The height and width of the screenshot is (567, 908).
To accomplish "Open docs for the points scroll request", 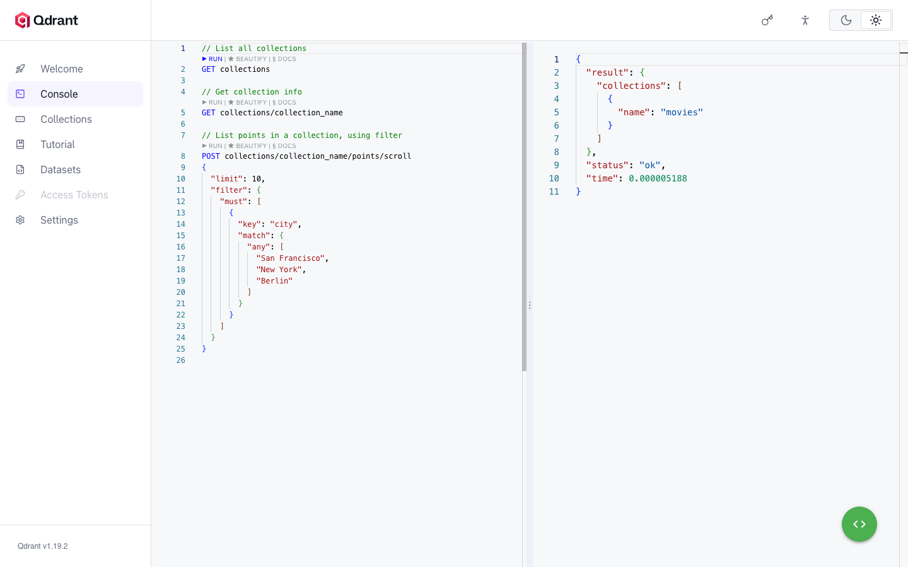I will (284, 146).
